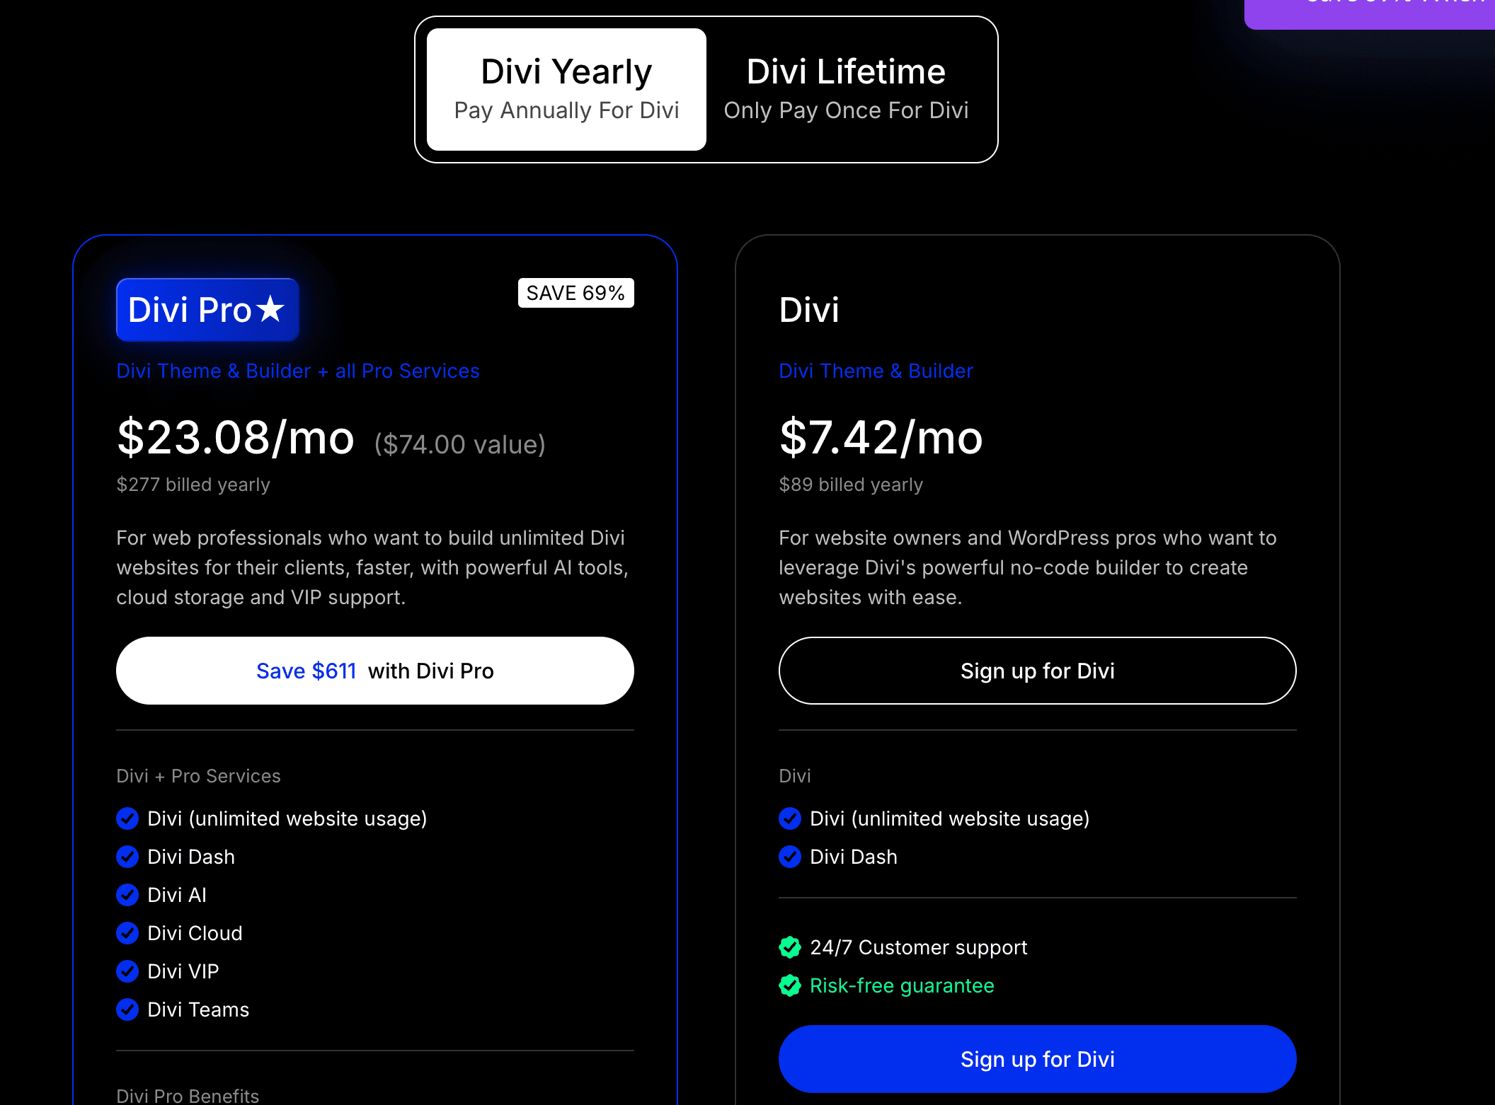Click the Divi Pro star badge
1495x1105 pixels.
pyautogui.click(x=207, y=310)
